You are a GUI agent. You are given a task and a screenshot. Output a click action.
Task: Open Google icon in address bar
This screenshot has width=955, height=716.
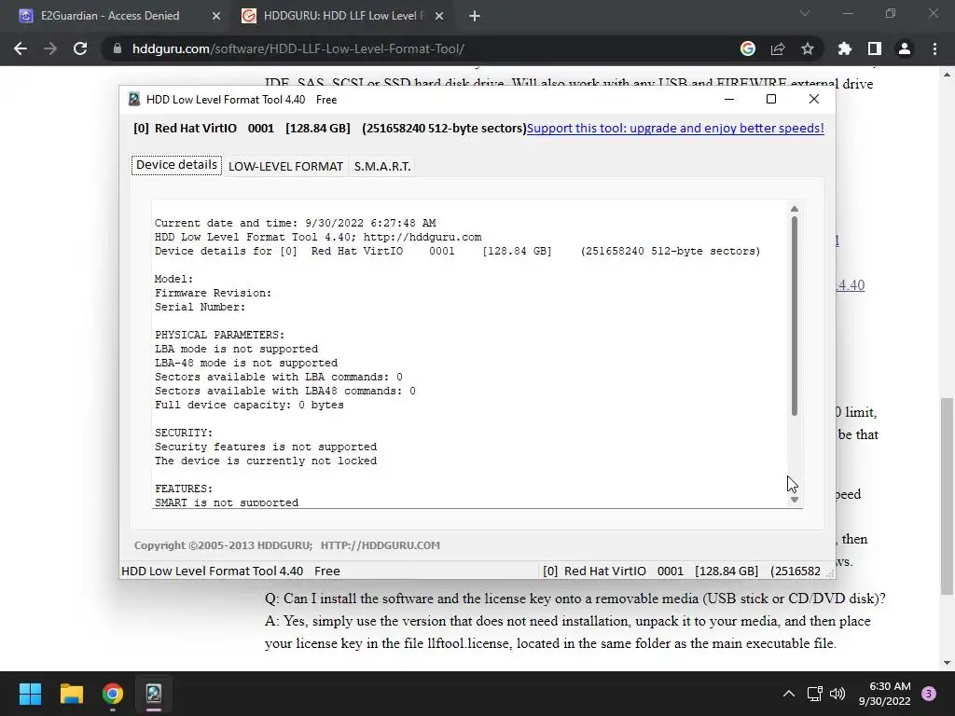(x=748, y=48)
